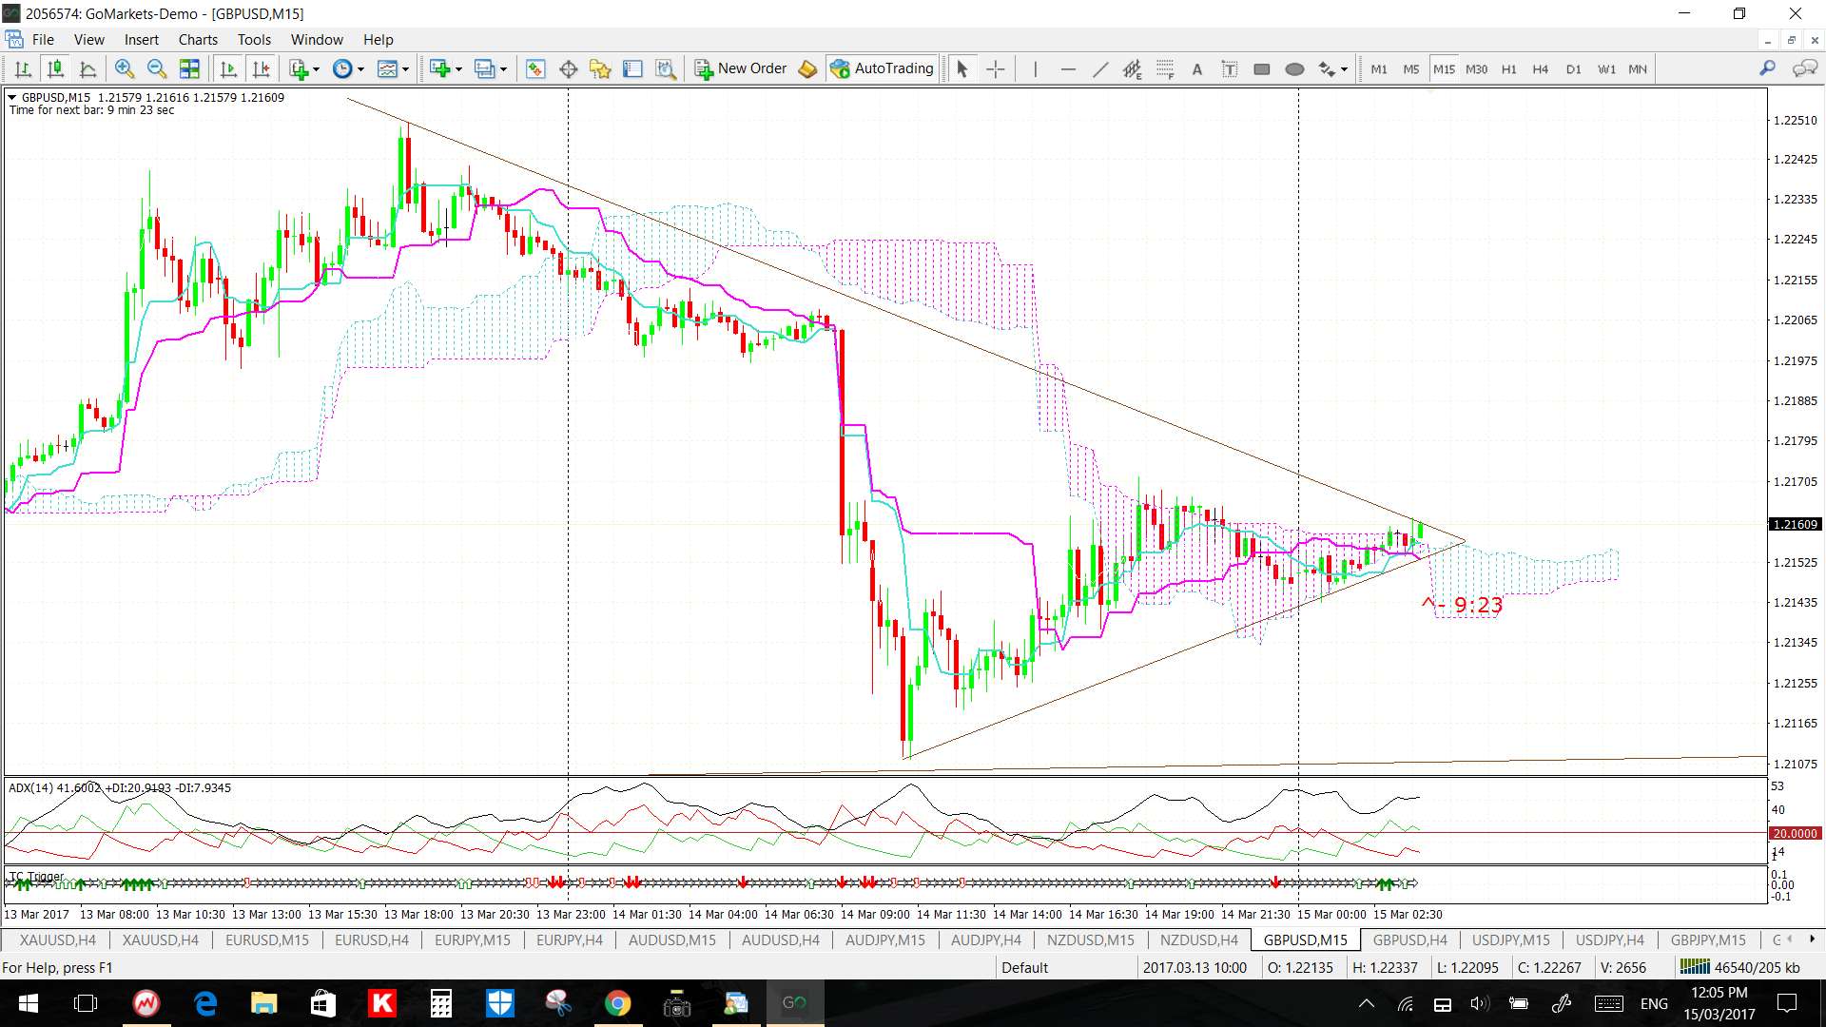Click the New Order button
This screenshot has height=1027, width=1826.
741,68
